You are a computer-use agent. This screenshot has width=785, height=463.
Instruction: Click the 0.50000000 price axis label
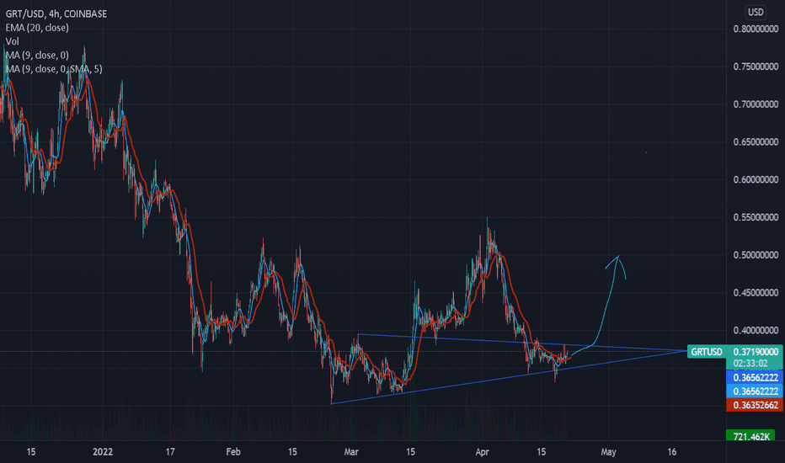(x=756, y=255)
